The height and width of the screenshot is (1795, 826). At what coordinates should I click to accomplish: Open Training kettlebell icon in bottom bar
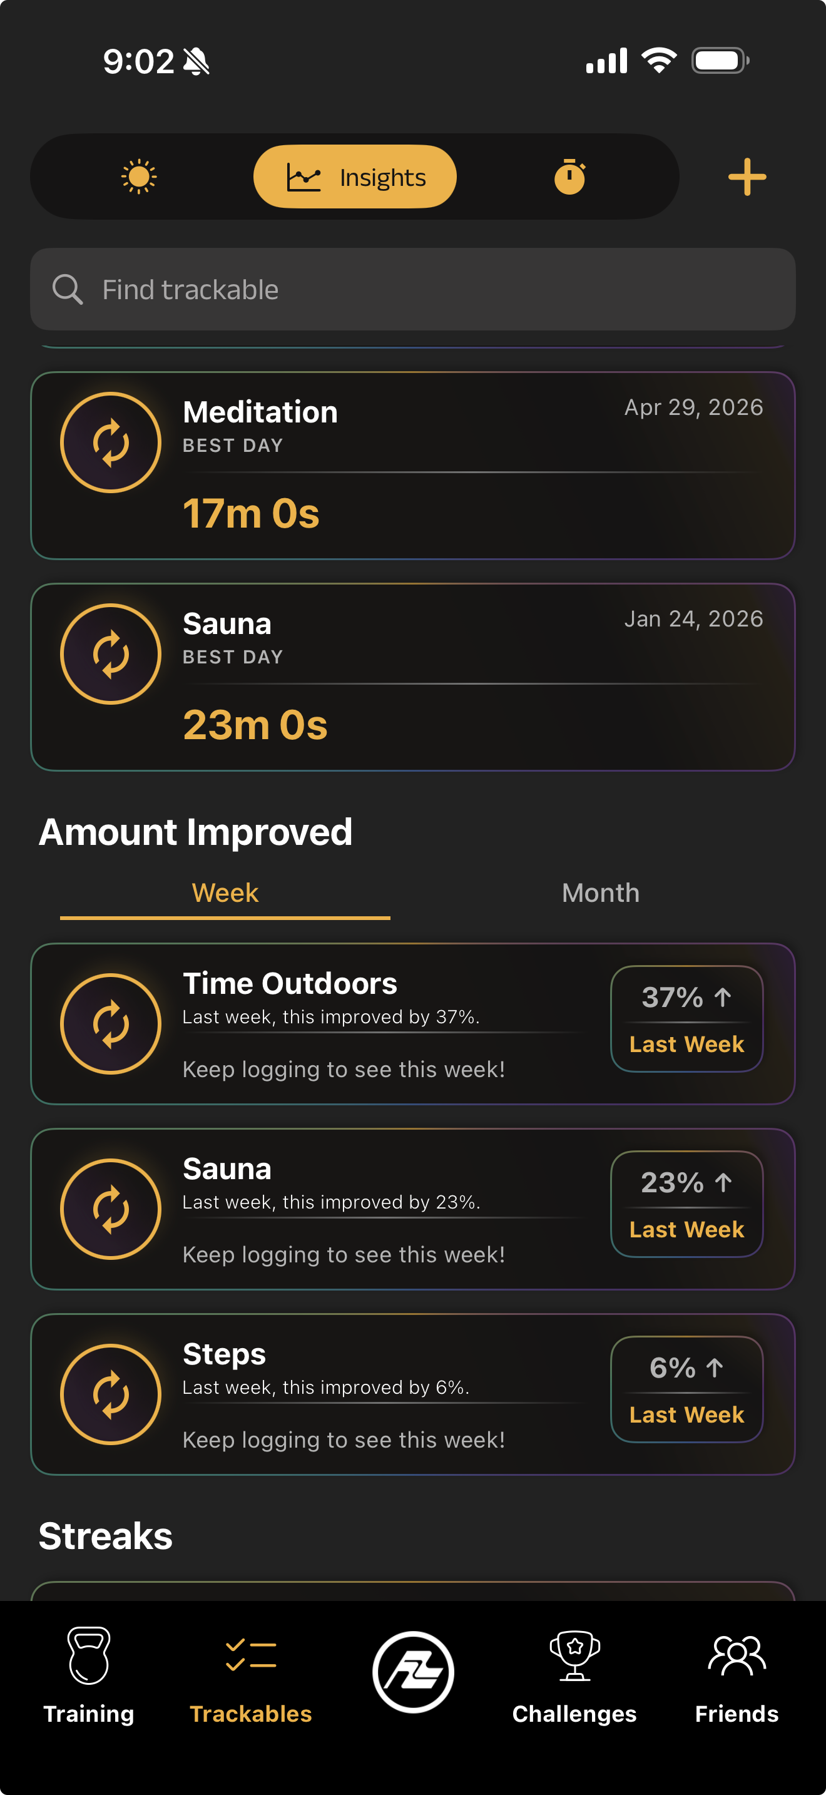click(88, 1655)
